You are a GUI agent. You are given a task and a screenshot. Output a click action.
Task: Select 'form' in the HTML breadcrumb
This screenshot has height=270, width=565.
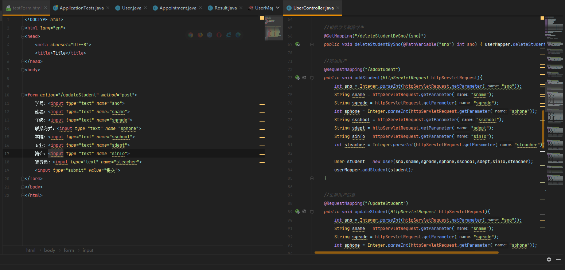69,250
